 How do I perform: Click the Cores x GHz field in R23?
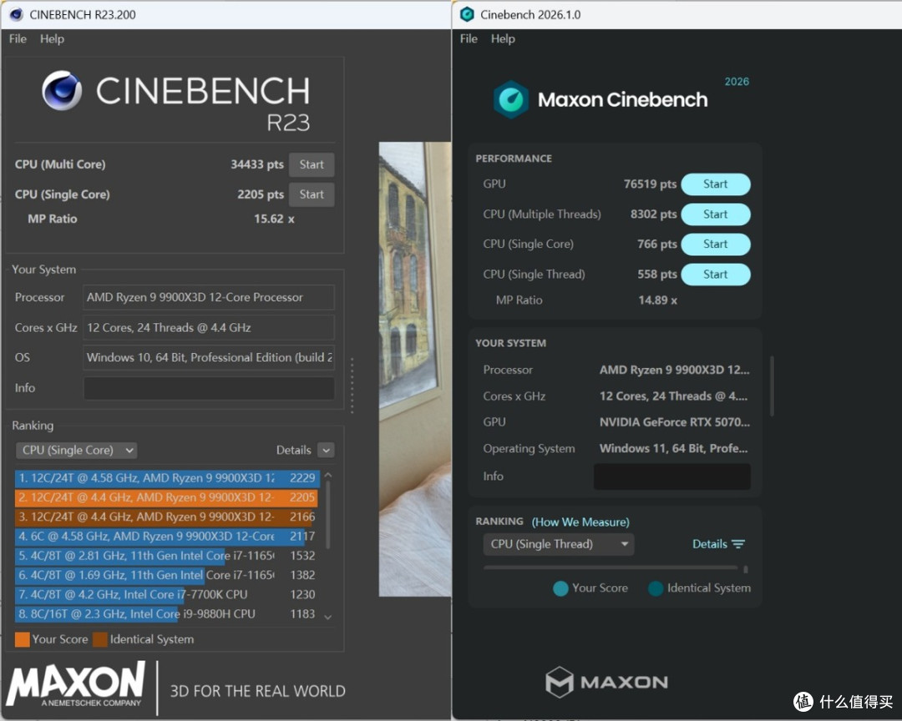coord(209,328)
